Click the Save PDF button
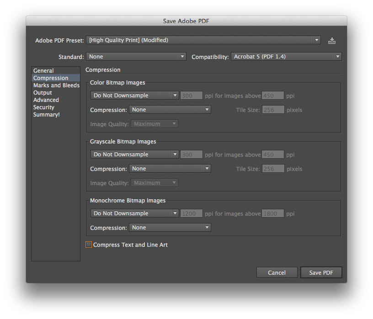The image size is (373, 319). pyautogui.click(x=321, y=272)
